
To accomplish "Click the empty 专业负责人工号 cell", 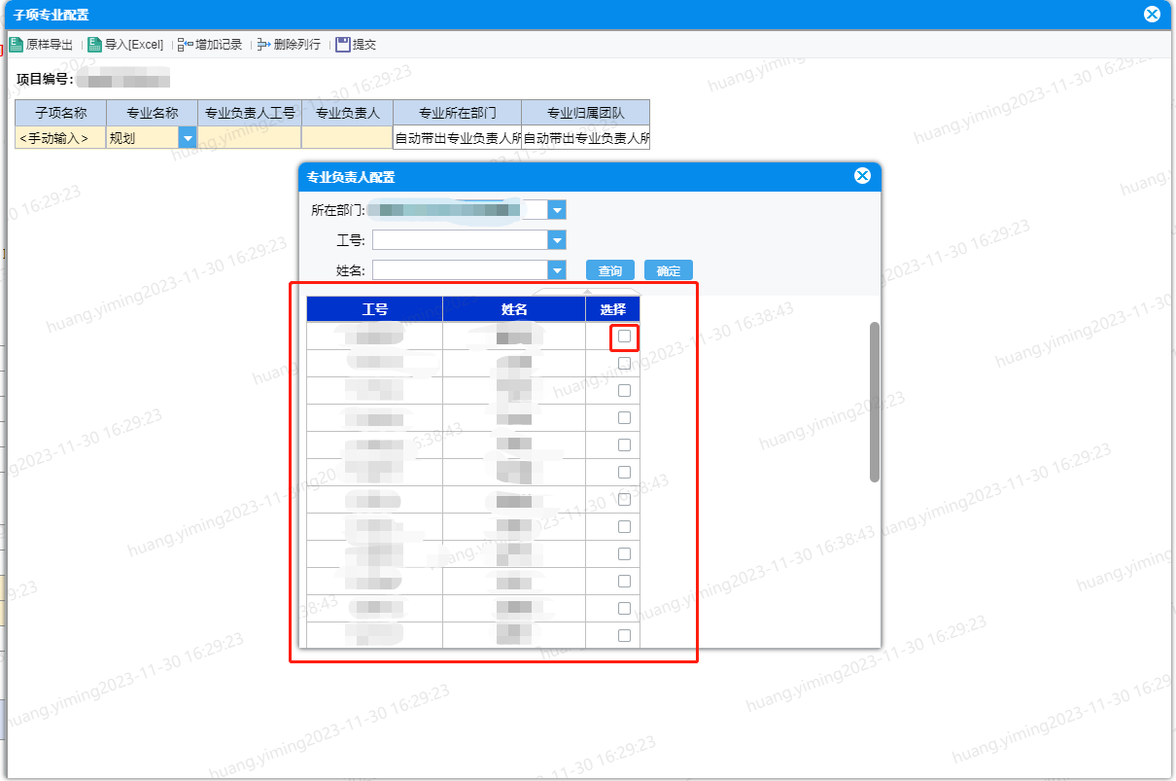I will click(250, 138).
